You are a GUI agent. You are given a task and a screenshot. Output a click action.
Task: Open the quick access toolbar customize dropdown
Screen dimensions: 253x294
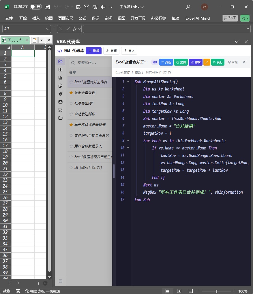click(112, 7)
